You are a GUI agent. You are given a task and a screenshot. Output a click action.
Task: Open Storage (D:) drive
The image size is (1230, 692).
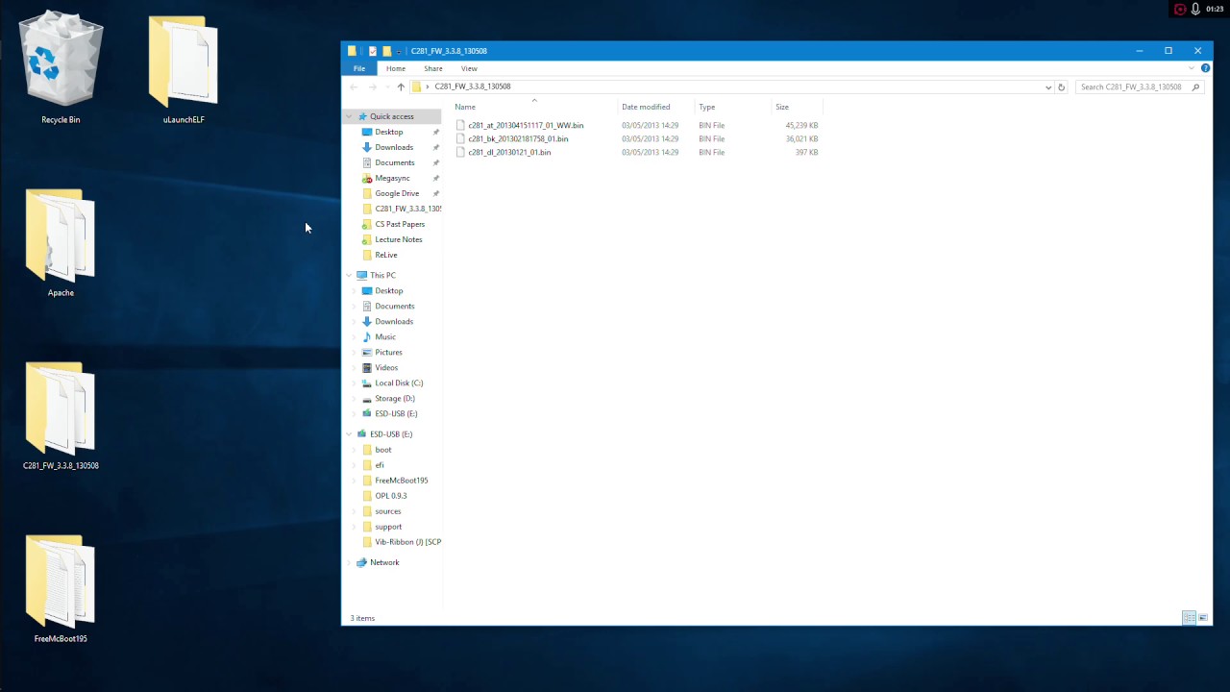[x=395, y=398]
